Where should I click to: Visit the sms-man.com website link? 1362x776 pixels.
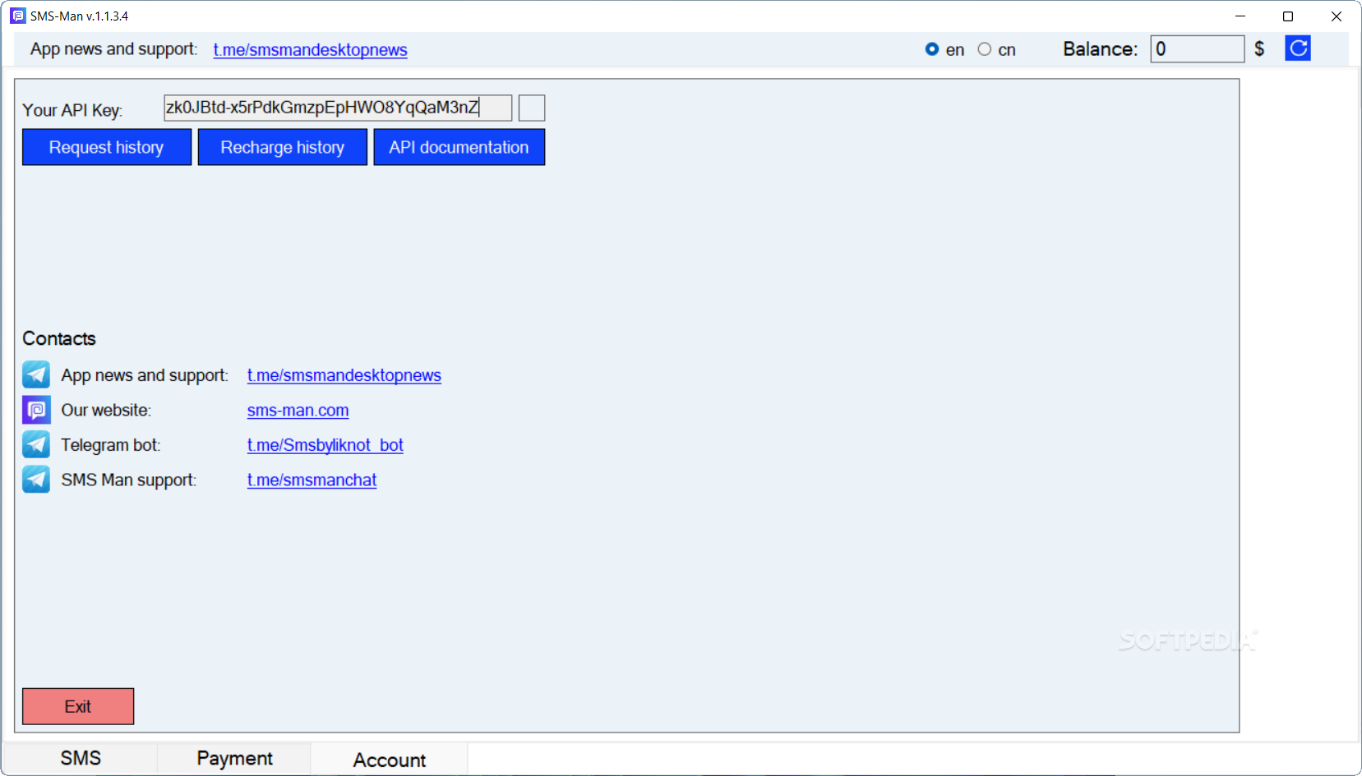coord(298,411)
